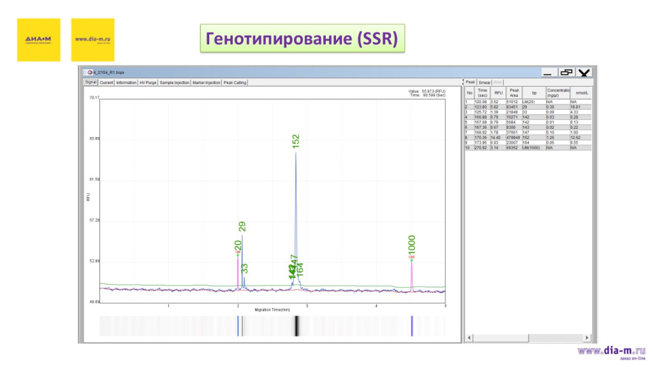Image resolution: width=653 pixels, height=367 pixels.
Task: Select the Peak tab in the results panel
Action: [470, 82]
